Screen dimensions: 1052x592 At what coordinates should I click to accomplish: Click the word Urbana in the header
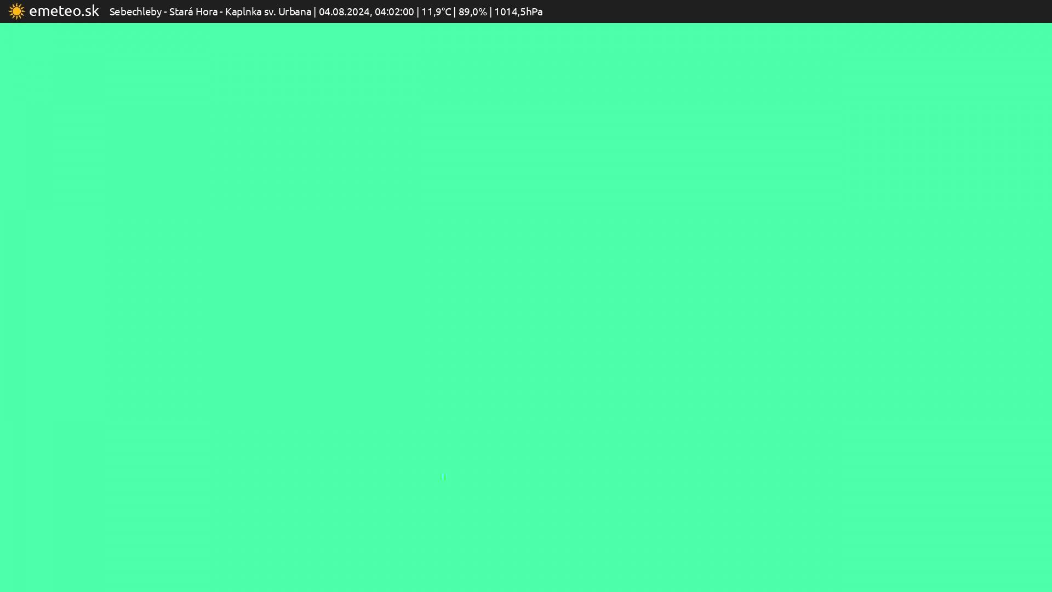coord(294,12)
